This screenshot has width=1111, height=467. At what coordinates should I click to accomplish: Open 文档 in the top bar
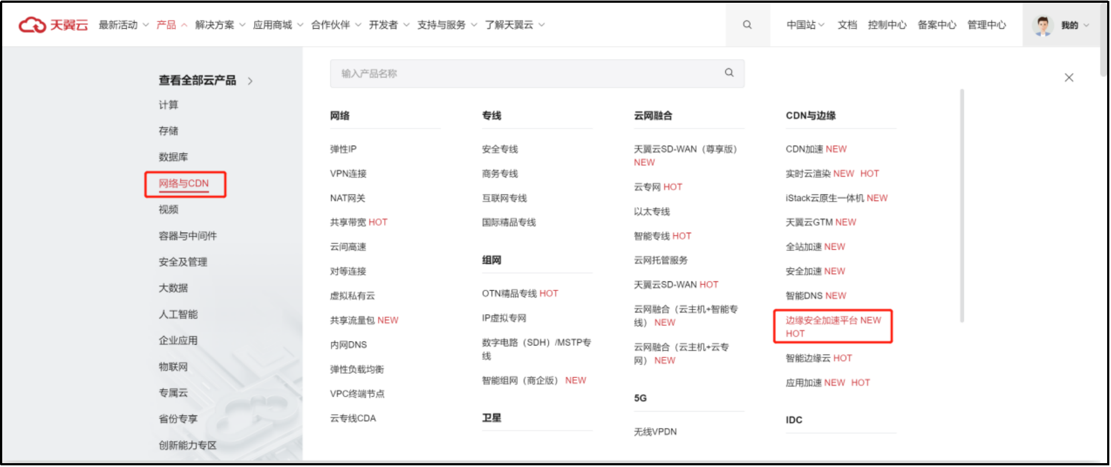coord(847,25)
